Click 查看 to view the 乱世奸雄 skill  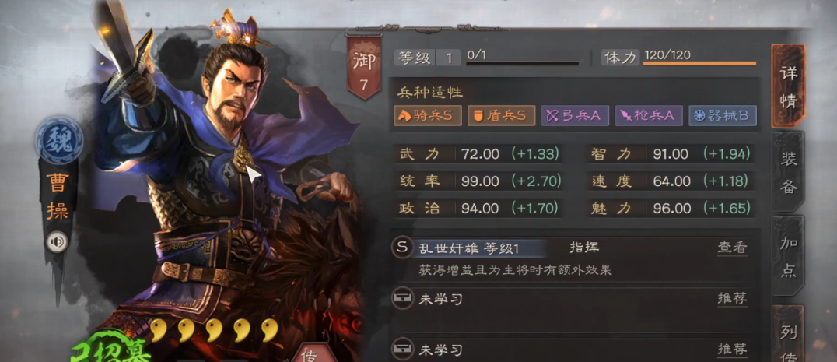(x=732, y=248)
